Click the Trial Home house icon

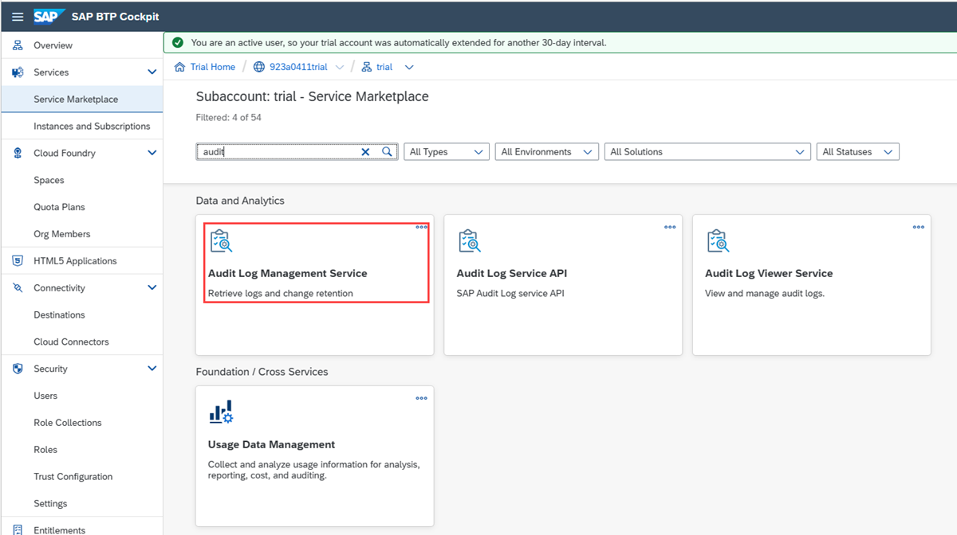click(180, 67)
